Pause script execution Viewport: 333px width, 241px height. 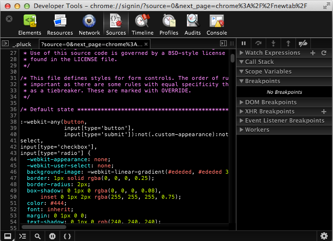(x=244, y=43)
